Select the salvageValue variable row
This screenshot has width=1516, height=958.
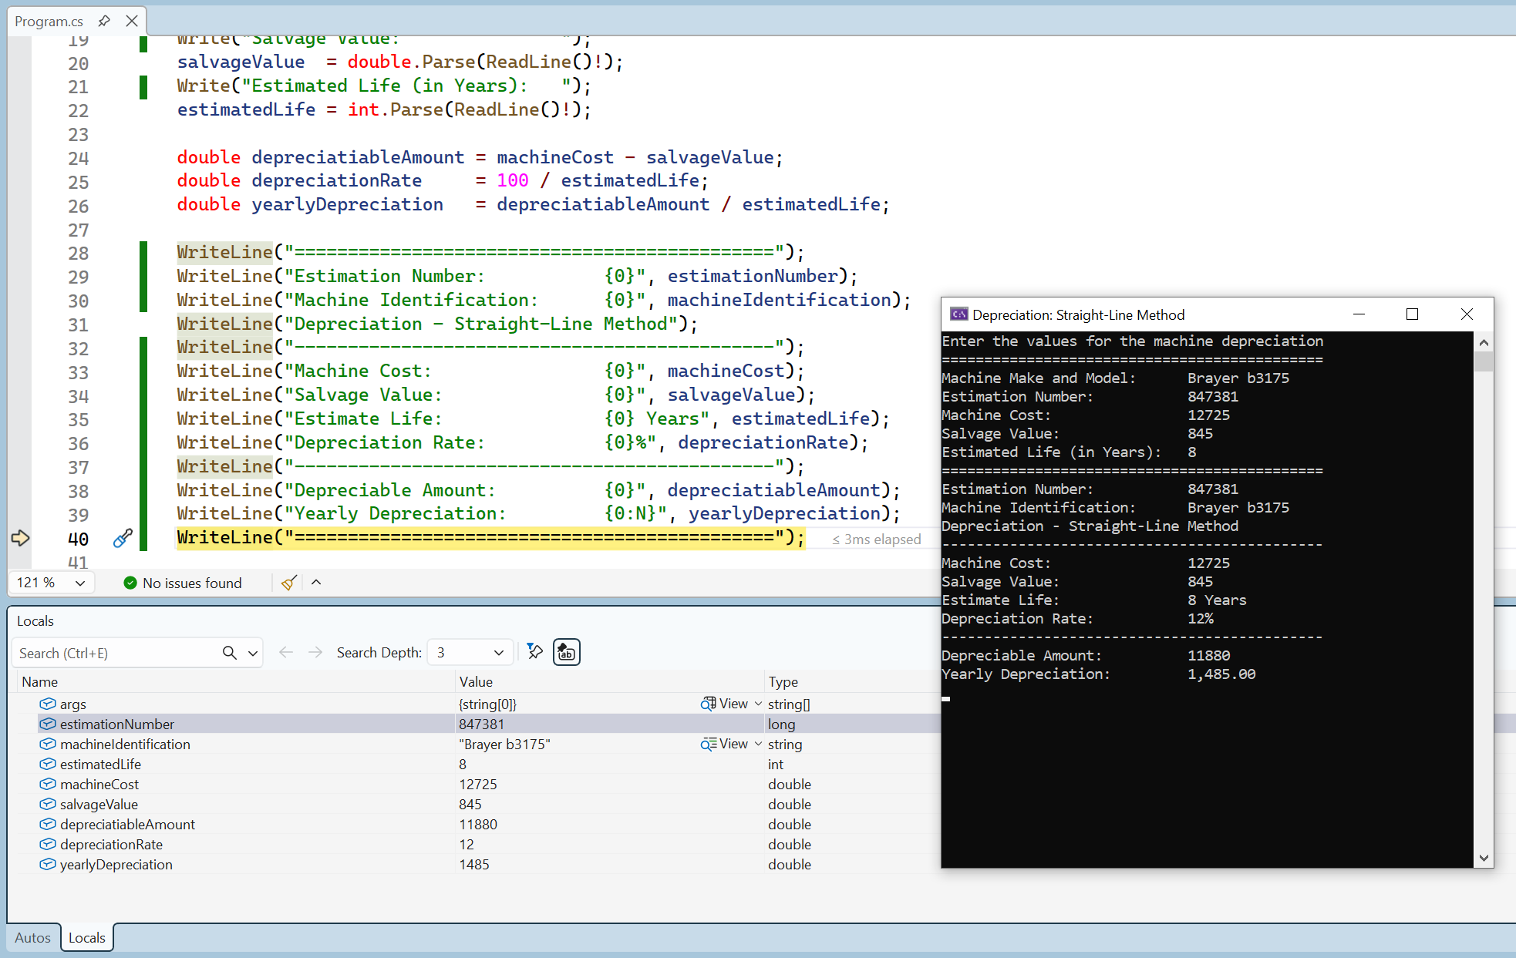478,804
